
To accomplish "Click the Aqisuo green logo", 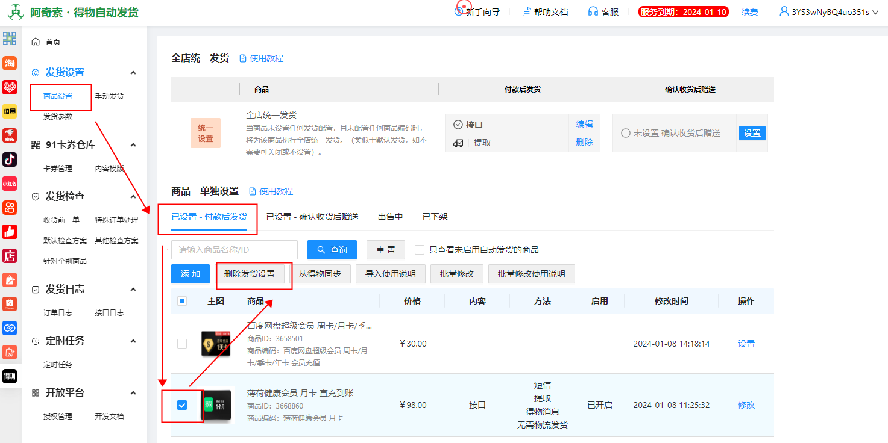I will pyautogui.click(x=16, y=12).
